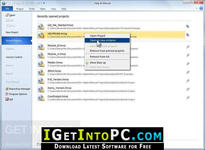Collapse the ribbon with the small arrow
205x150 pixels.
196,9
